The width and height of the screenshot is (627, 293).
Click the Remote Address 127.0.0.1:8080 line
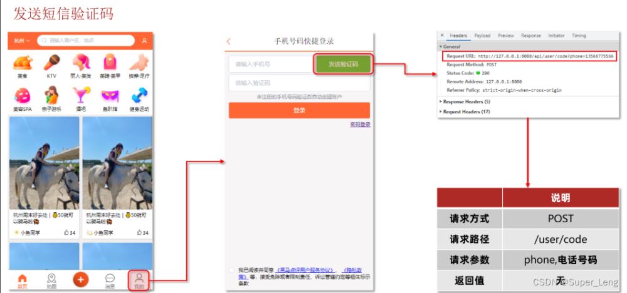484,81
